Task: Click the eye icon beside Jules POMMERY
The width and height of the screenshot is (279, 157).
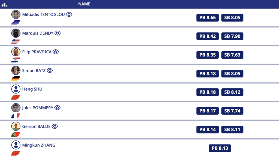Action: tap(57, 108)
